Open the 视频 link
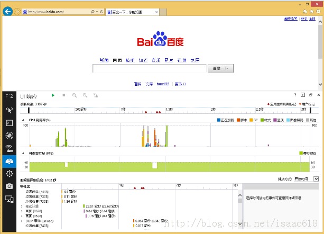 182,60
